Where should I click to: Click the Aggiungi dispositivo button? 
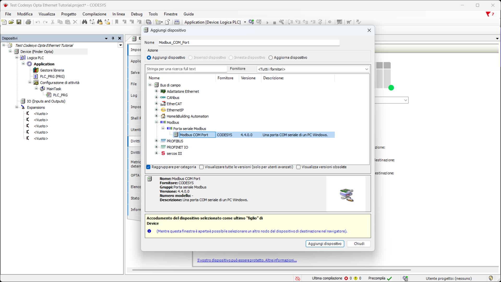tap(325, 244)
